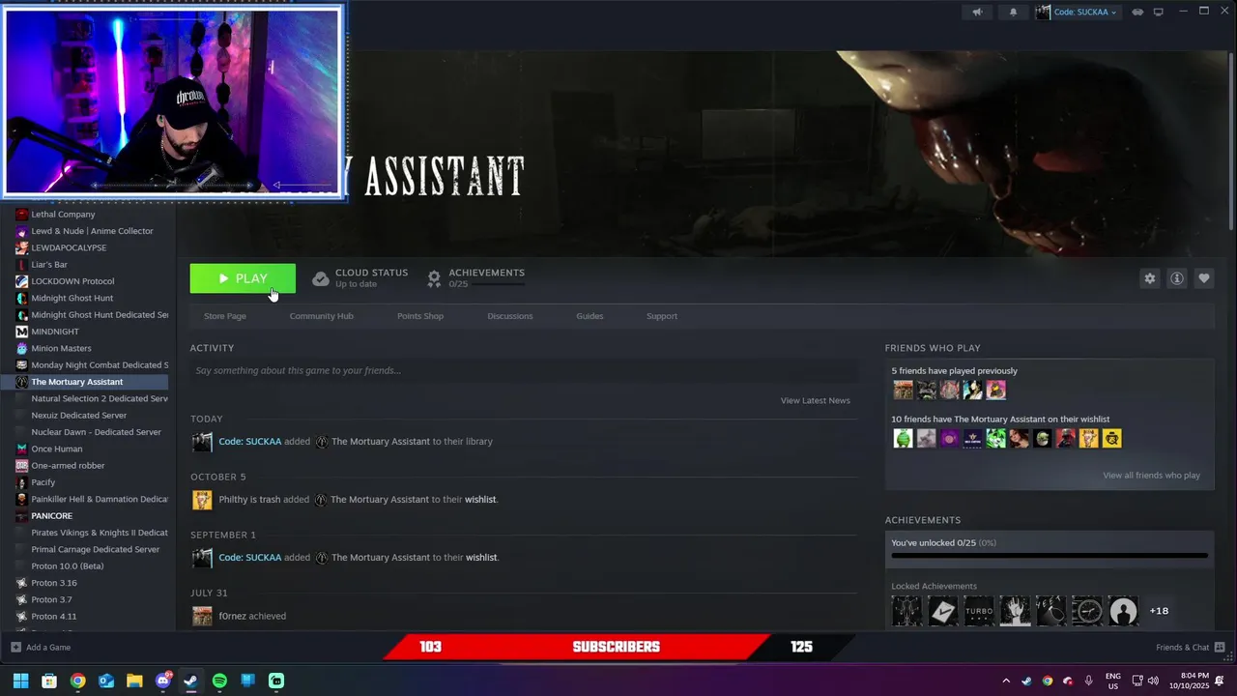1237x696 pixels.
Task: Open Code: SUCKAA profile link in Today activity
Action: click(249, 442)
